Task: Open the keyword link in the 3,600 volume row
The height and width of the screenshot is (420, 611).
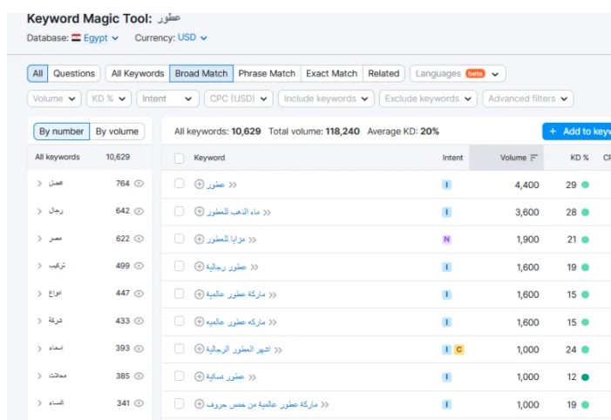Action: point(233,212)
